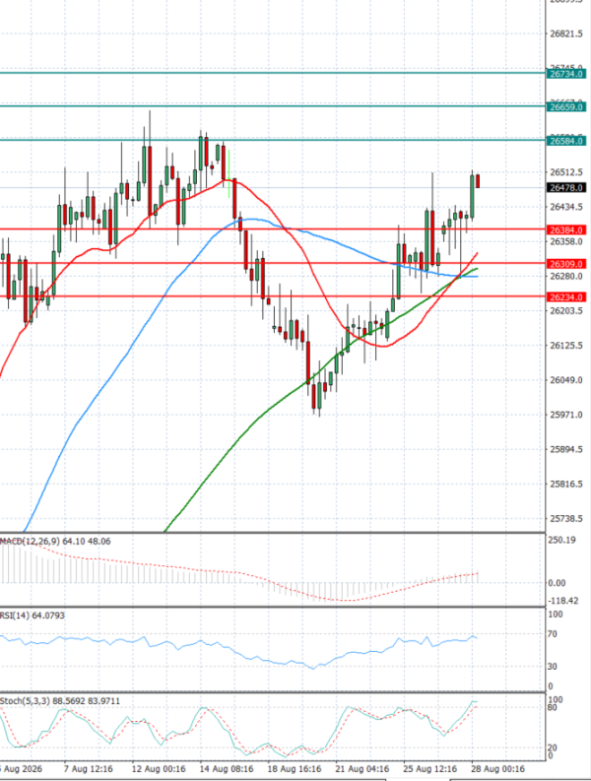
Task: Click the 26203.5 price scale value
Action: pos(566,311)
